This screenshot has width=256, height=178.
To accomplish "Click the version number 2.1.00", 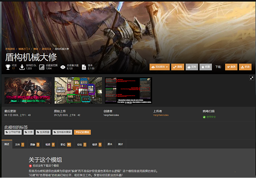I will click(91, 68).
